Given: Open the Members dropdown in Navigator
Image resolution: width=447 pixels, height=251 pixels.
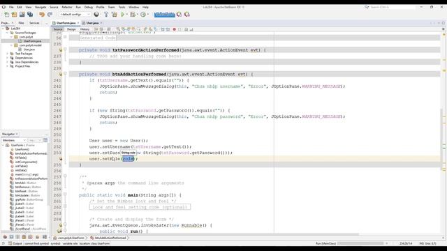Looking at the screenshot, I should pos(14,140).
